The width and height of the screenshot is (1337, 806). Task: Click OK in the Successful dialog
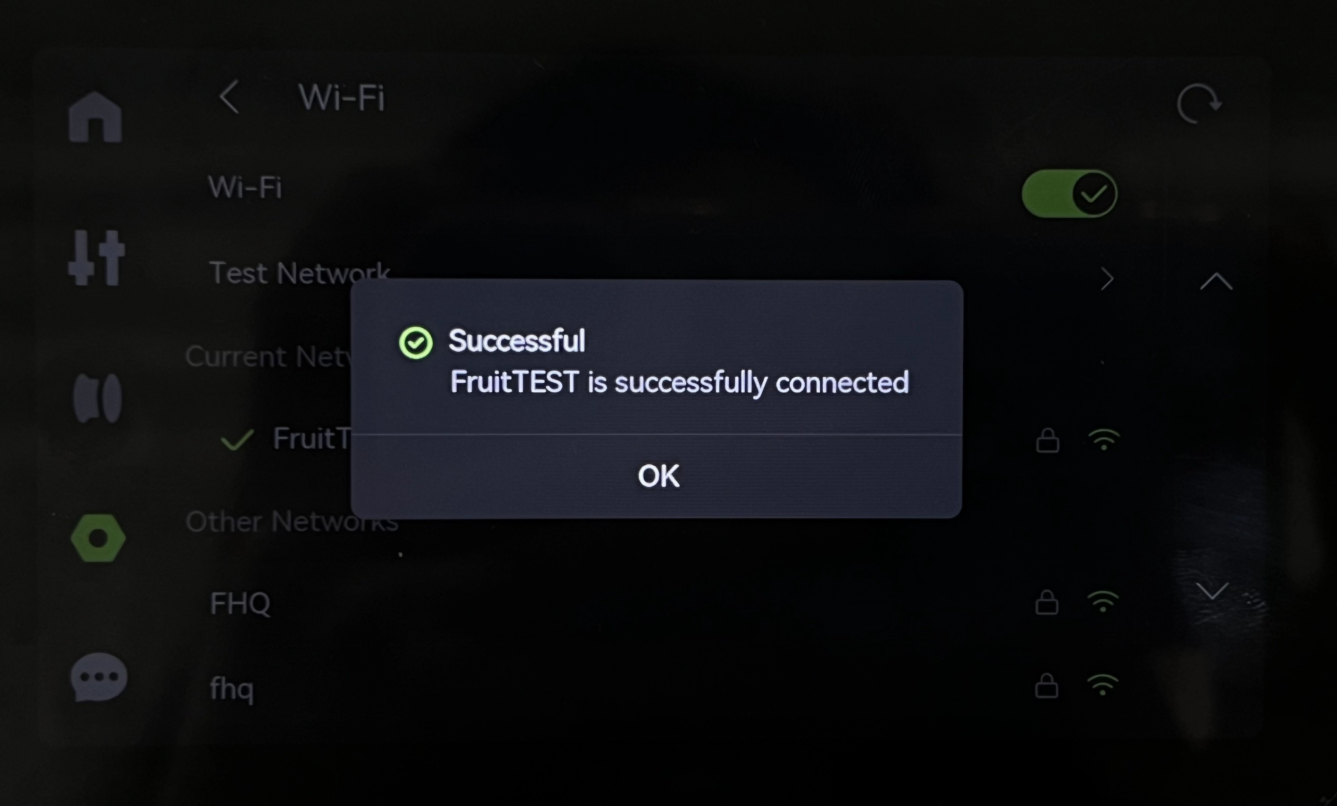click(x=658, y=476)
